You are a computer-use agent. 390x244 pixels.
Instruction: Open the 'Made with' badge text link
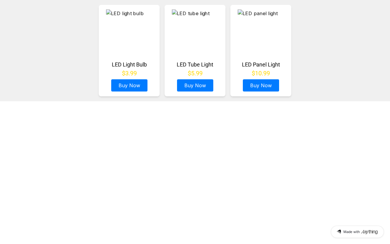tap(352, 232)
